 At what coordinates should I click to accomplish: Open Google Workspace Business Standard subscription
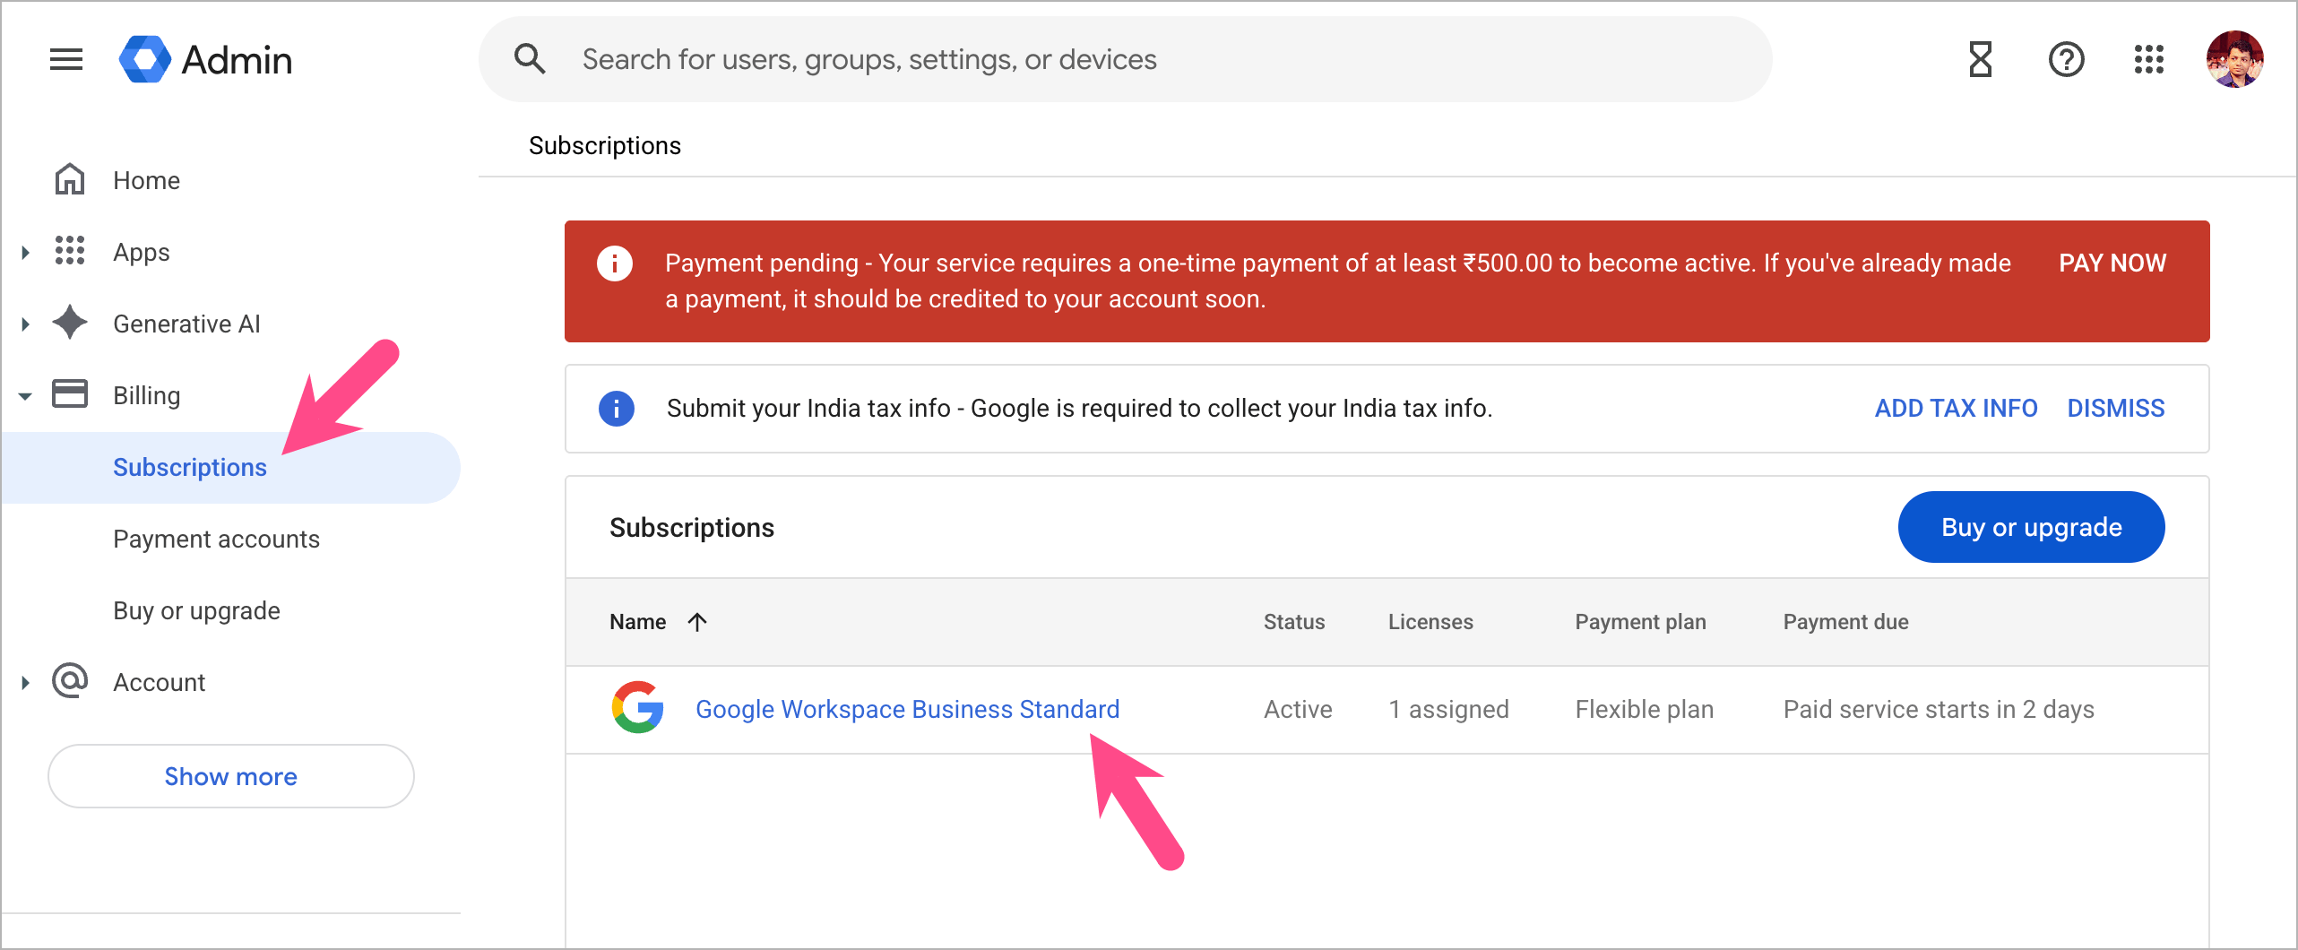pos(908,709)
